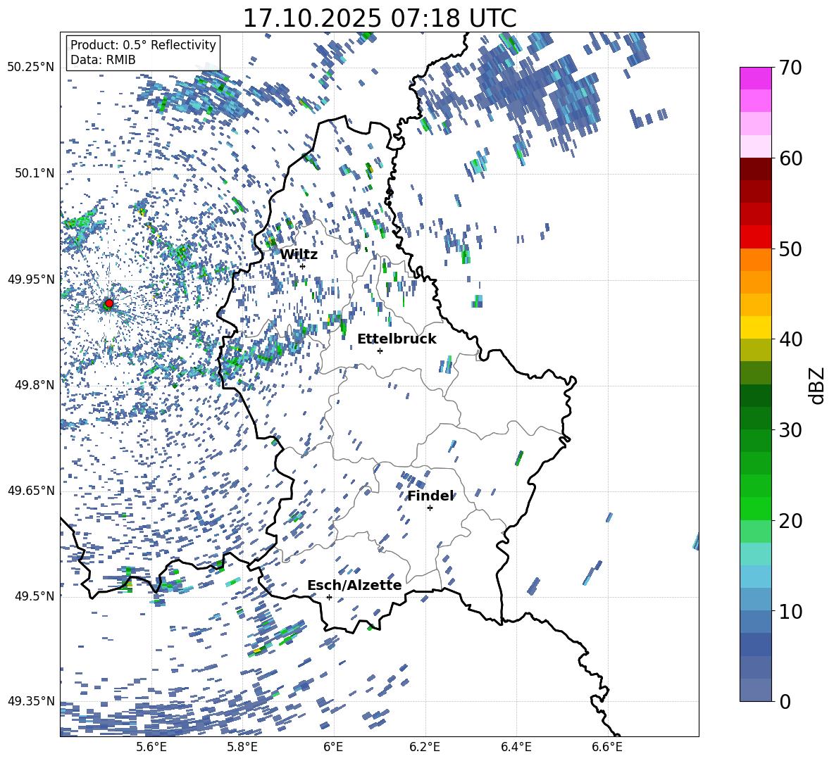Screen dimensions: 834x761
Task: Click the Product 0.5° Reflectivity info box
Action: coord(143,53)
